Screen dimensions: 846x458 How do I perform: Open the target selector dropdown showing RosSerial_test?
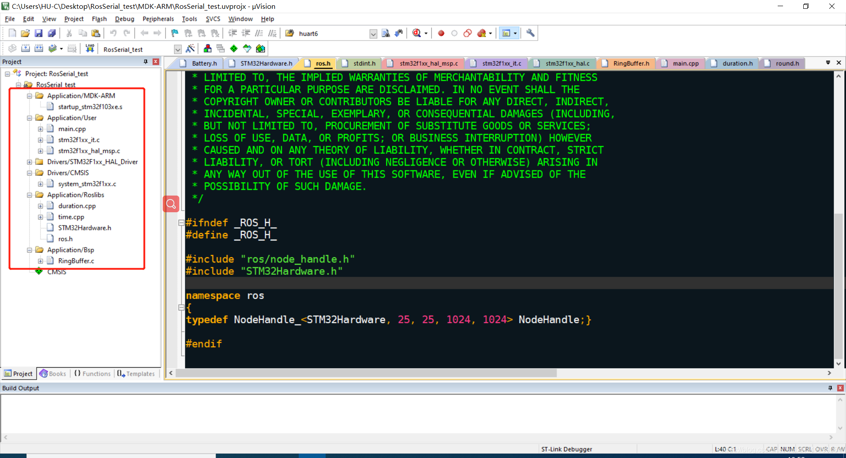point(178,49)
